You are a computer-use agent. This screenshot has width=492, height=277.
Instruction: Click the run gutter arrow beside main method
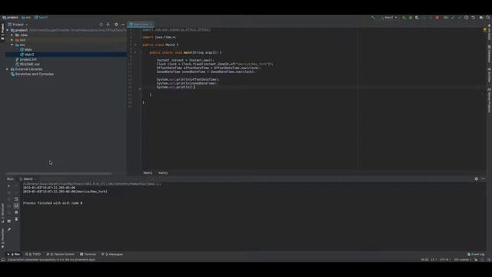(x=135, y=52)
